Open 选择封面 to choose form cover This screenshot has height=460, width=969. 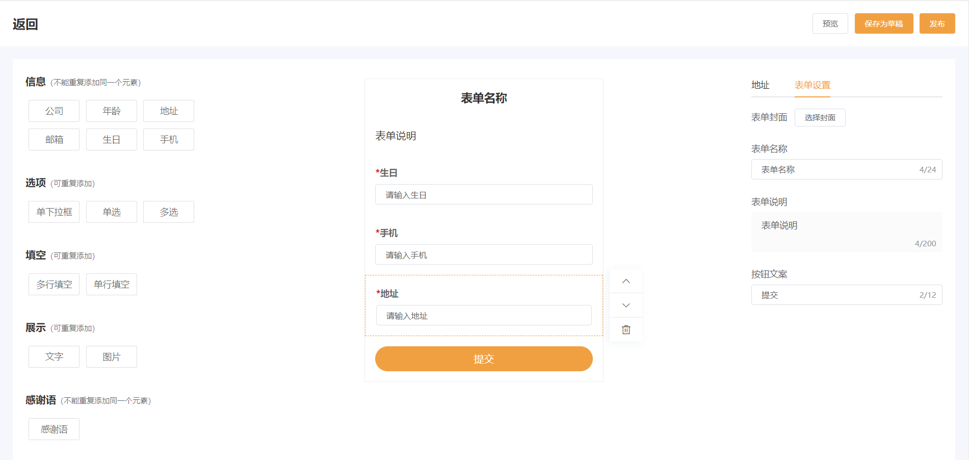[820, 117]
